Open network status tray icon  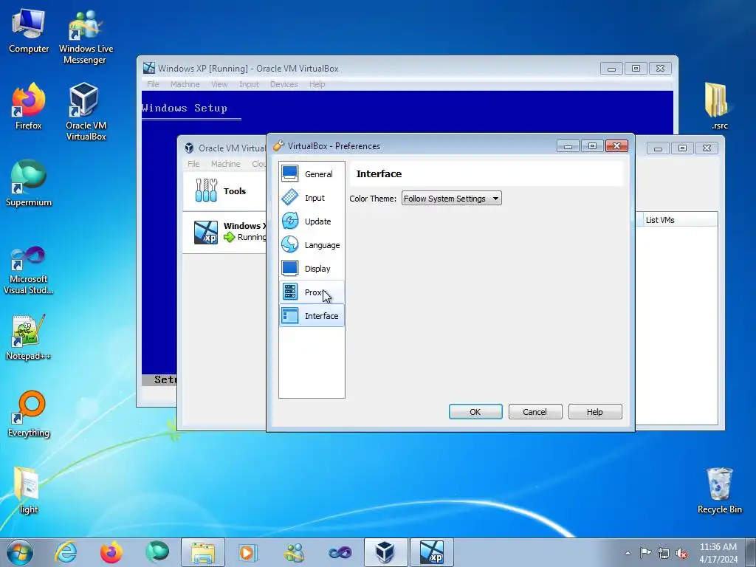[x=664, y=553]
